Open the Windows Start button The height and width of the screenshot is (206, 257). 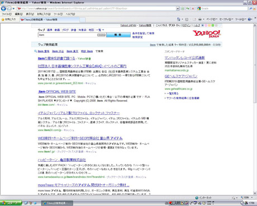(x=11, y=203)
